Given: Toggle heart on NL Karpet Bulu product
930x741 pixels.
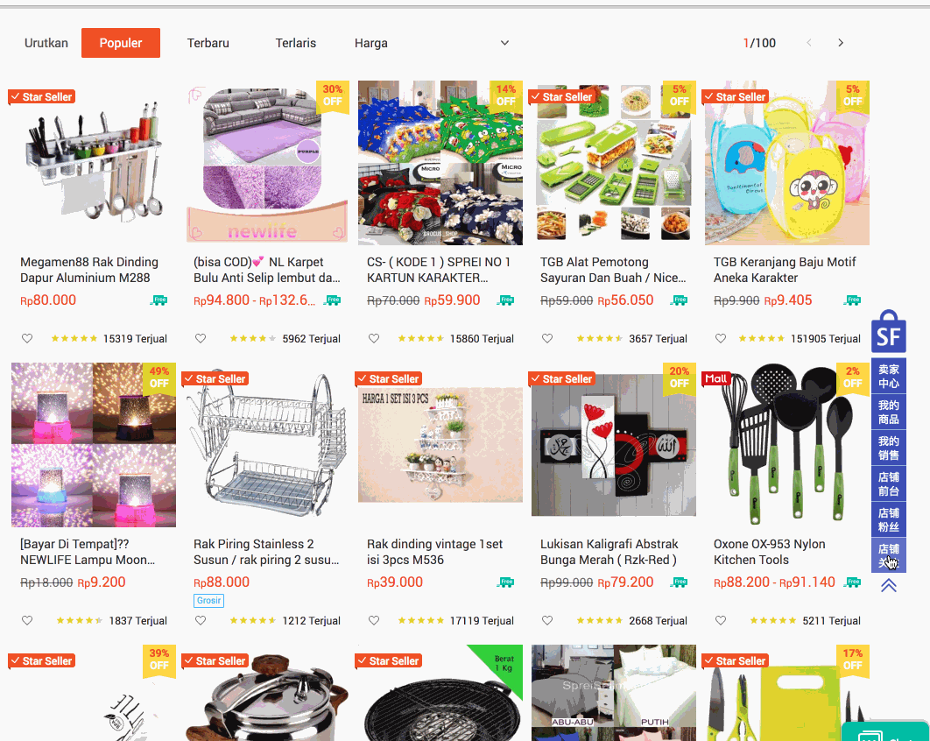Looking at the screenshot, I should 201,338.
